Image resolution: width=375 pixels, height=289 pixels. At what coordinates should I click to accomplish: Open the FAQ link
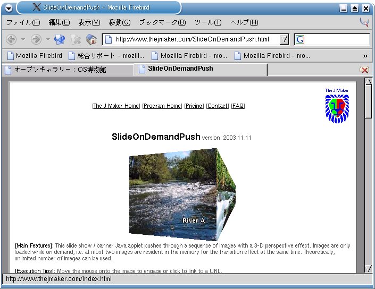[238, 106]
